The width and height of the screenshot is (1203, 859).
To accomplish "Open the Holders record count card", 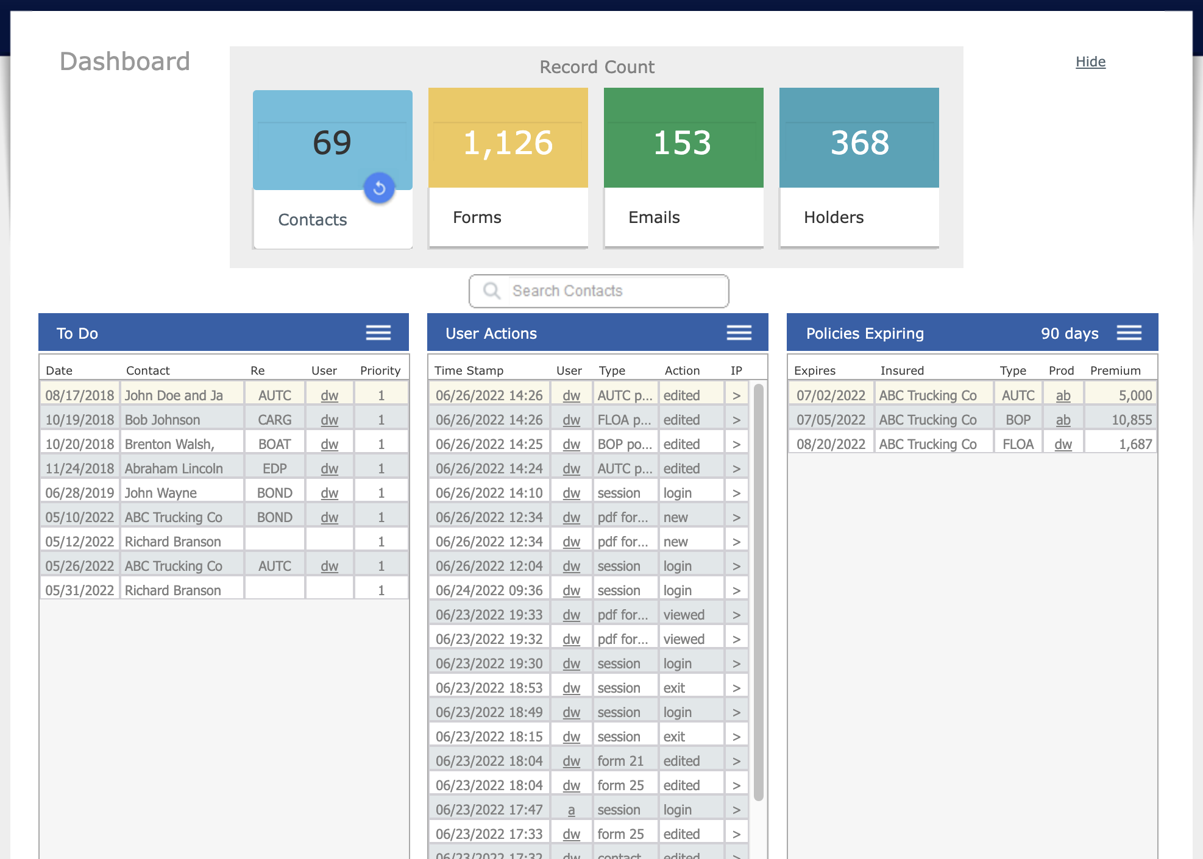I will click(x=859, y=168).
